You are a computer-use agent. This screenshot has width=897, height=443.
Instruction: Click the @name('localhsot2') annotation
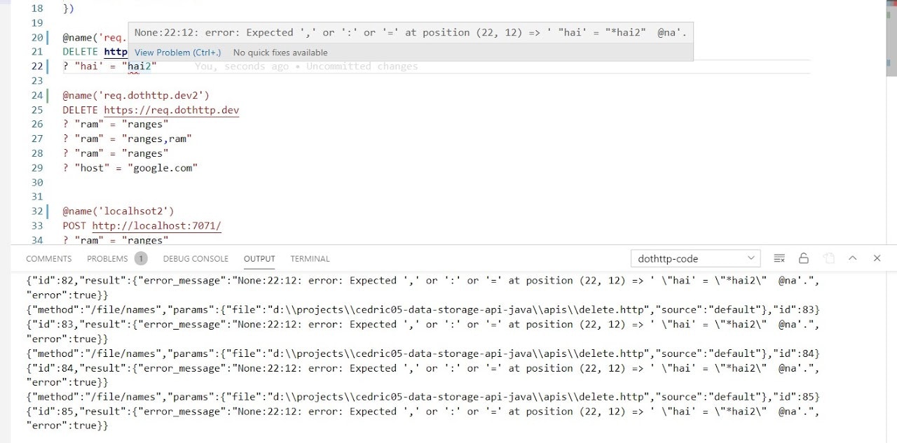[118, 211]
